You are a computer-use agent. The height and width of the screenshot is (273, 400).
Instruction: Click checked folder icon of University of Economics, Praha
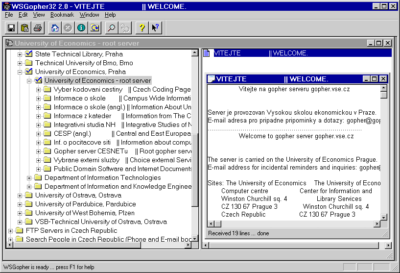point(29,72)
